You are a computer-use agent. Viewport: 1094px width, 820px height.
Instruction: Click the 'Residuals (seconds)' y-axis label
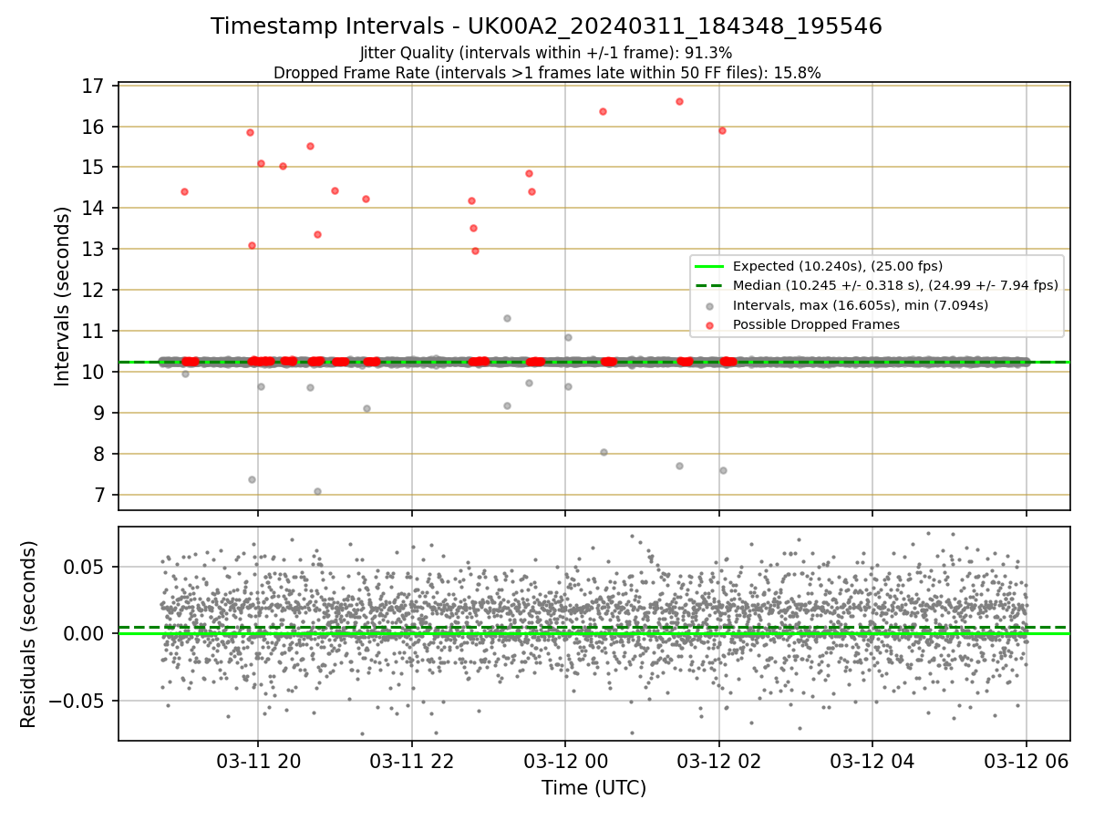29,634
